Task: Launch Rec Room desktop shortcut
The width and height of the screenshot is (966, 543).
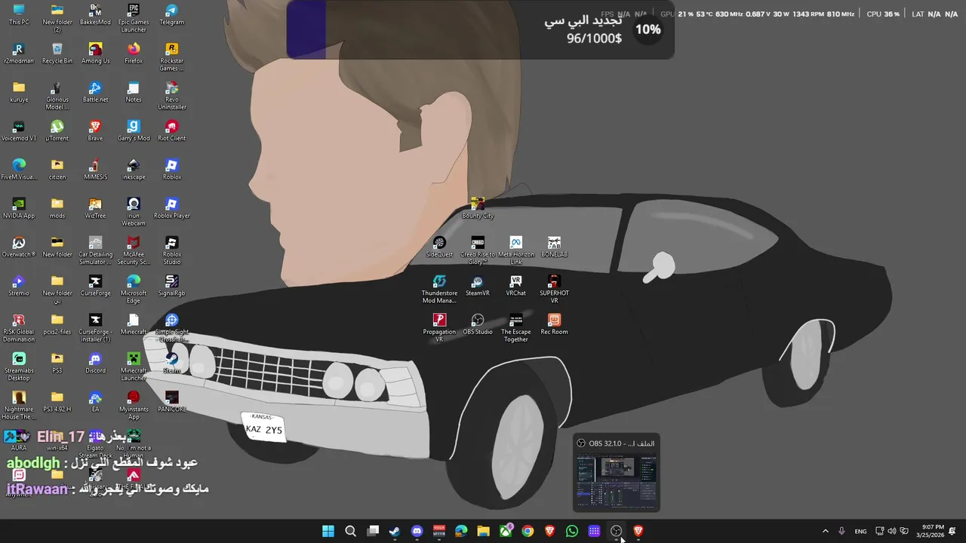Action: click(x=554, y=324)
